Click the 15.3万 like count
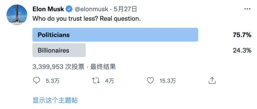 [x=168, y=81]
